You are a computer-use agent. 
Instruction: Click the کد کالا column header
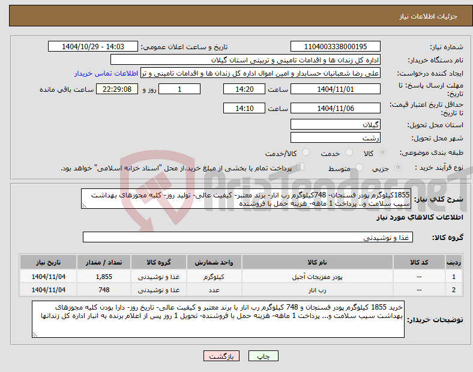point(419,262)
